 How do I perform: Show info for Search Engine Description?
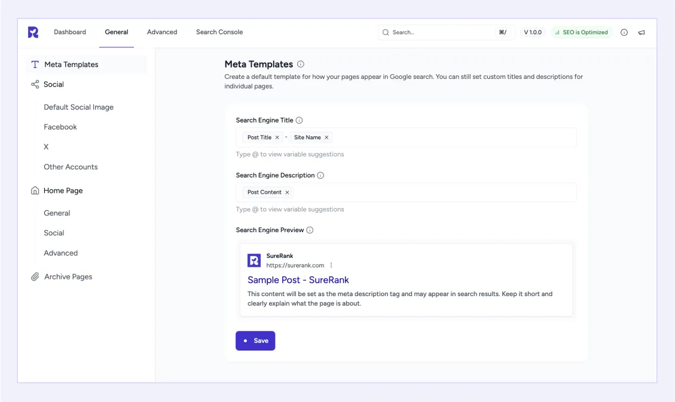coord(320,175)
